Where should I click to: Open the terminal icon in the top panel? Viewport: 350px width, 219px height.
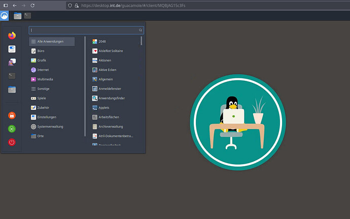[x=27, y=16]
